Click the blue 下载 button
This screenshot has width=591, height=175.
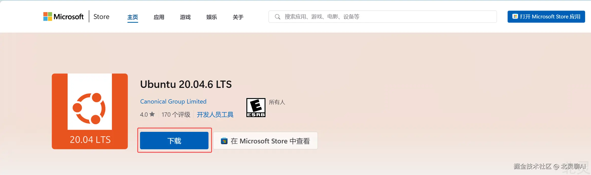click(x=174, y=141)
